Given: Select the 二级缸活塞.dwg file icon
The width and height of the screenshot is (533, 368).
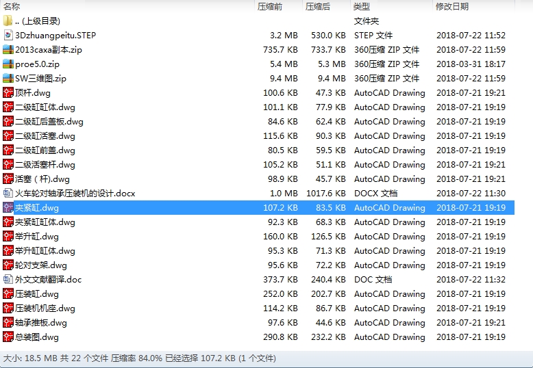Looking at the screenshot, I should coord(8,136).
